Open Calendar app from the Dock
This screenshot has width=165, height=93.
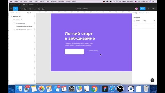coord(64,89)
